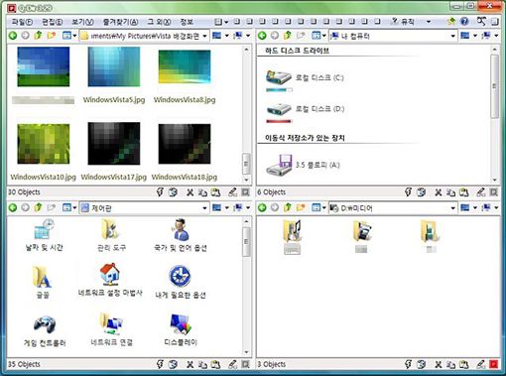Go up one level in 제어판 pane
Image resolution: width=506 pixels, height=376 pixels.
coord(38,207)
